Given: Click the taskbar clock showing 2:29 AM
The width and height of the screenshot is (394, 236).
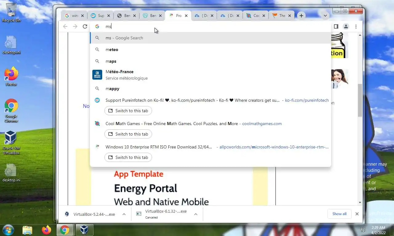Looking at the screenshot, I should click(x=378, y=230).
